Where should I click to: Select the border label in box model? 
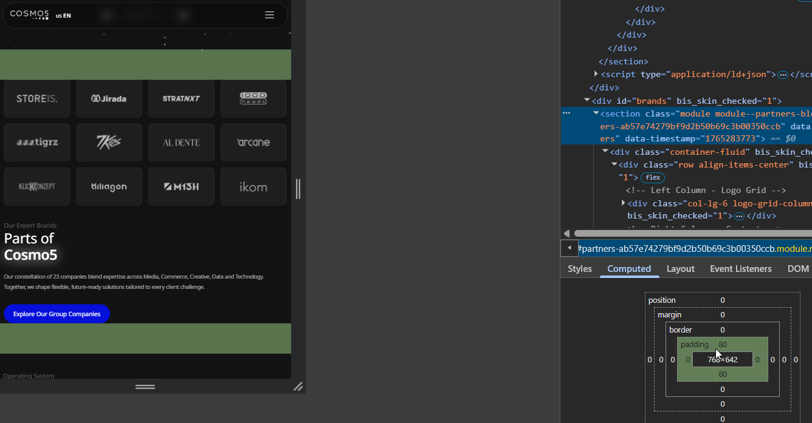(x=680, y=330)
